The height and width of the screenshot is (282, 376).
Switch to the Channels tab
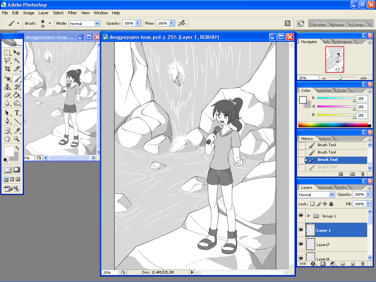click(325, 188)
